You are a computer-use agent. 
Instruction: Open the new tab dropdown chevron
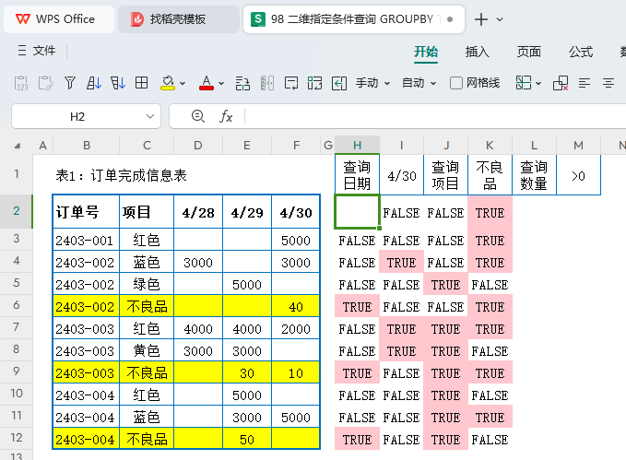point(500,19)
